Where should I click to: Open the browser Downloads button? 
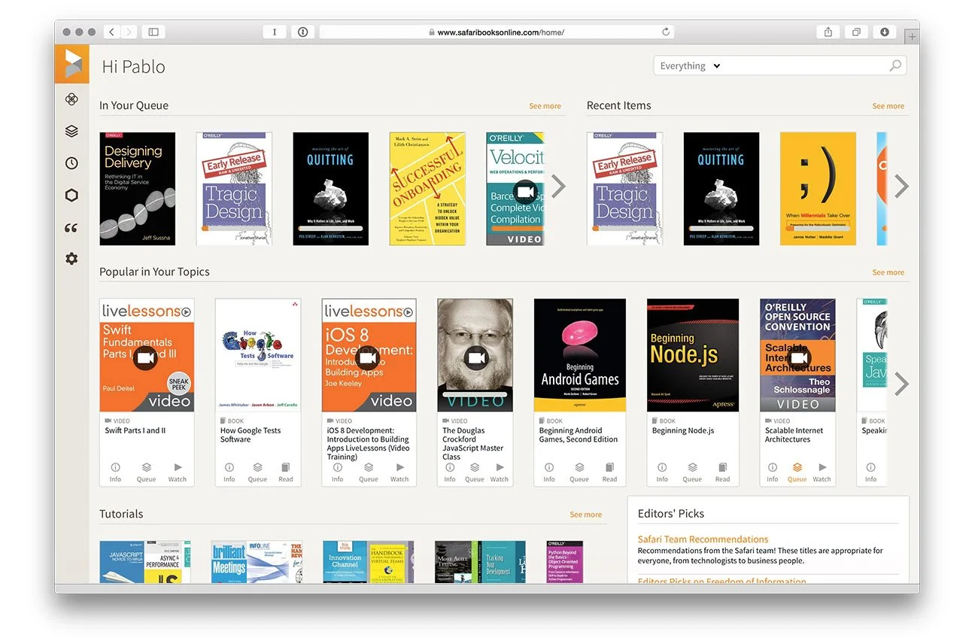[885, 32]
